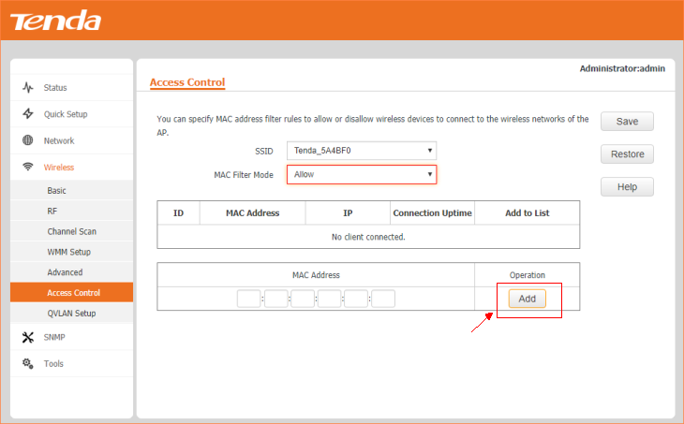The height and width of the screenshot is (424, 684).
Task: Click the Tools gears icon
Action: 28,363
